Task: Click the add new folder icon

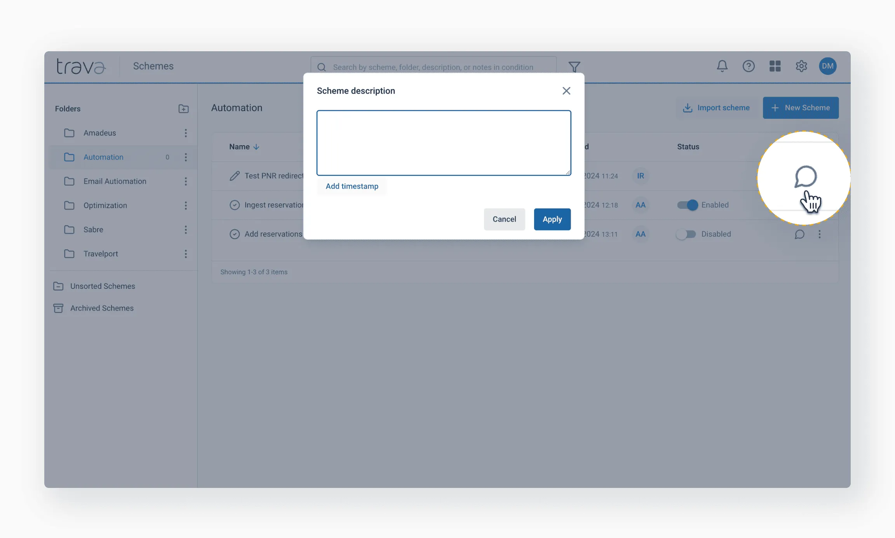Action: click(x=183, y=109)
